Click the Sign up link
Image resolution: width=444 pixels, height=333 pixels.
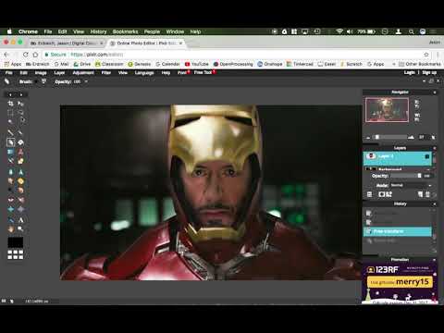429,72
